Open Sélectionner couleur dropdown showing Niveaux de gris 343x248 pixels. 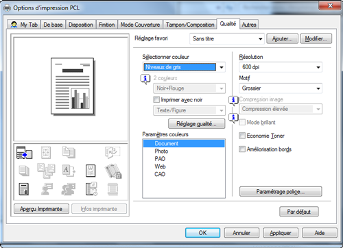pos(184,67)
